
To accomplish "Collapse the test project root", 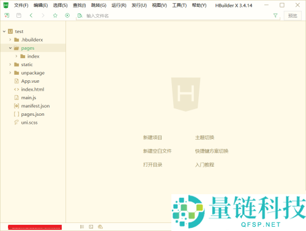I will point(4,31).
